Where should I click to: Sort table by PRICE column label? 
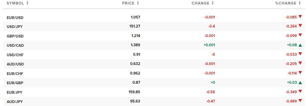(128, 3)
